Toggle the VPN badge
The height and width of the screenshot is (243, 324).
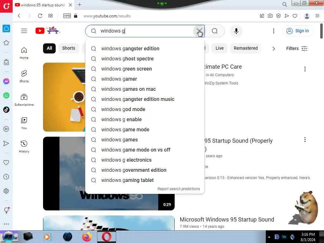click(67, 16)
